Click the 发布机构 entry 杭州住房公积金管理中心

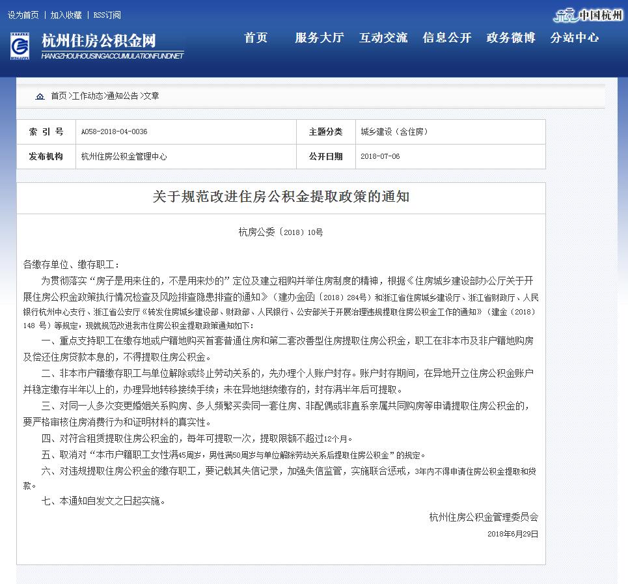(x=123, y=156)
